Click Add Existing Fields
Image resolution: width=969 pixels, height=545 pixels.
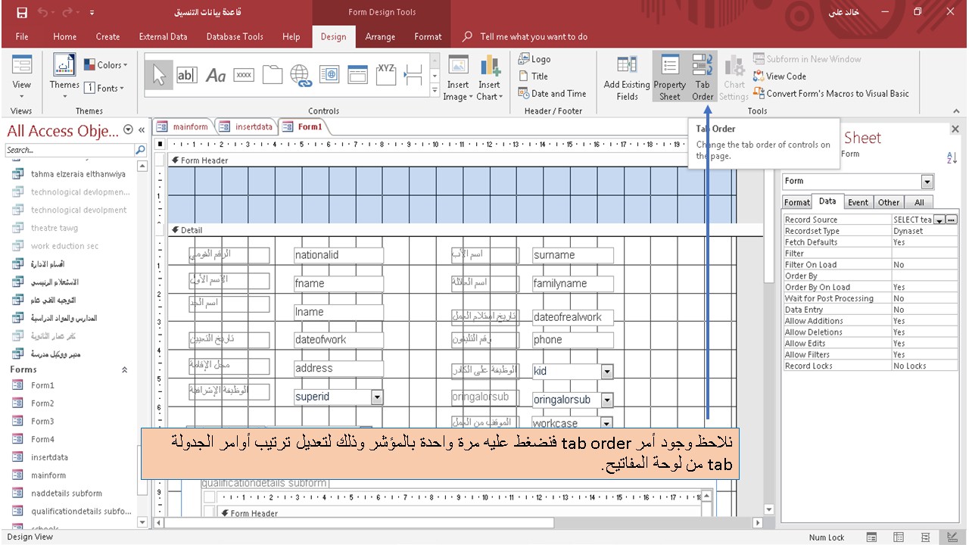[626, 76]
